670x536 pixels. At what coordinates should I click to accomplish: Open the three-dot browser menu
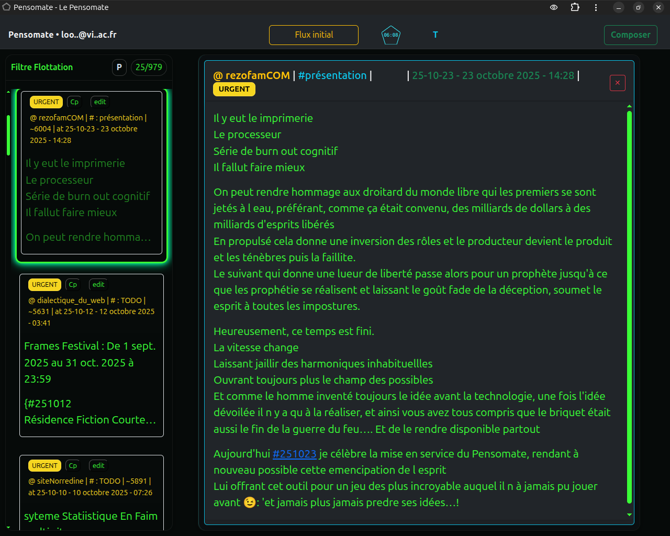(x=596, y=7)
